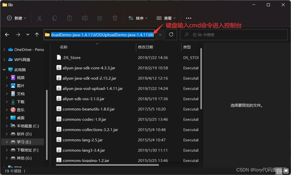Open the See more ellipsis menu
Screen dimensions: 291x175
(188, 18)
